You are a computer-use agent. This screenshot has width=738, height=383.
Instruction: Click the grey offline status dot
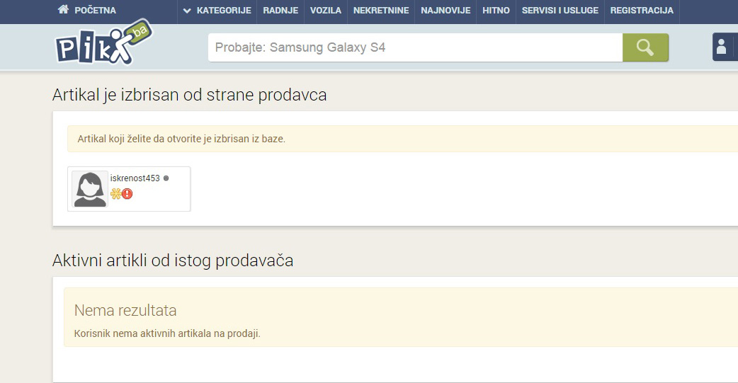coord(166,178)
